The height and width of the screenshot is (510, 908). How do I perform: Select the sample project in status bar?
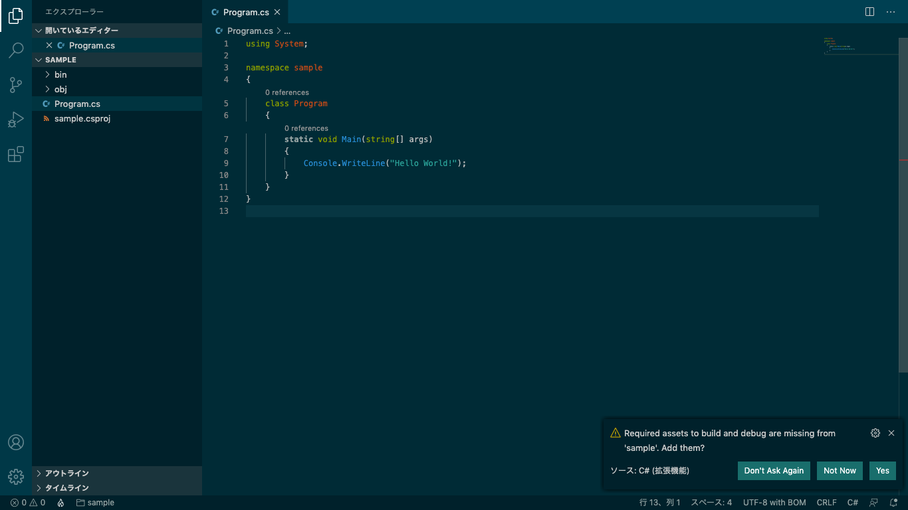click(95, 503)
